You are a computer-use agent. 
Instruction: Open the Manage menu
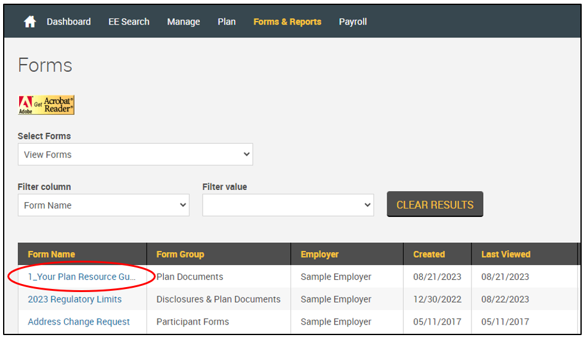coord(183,22)
